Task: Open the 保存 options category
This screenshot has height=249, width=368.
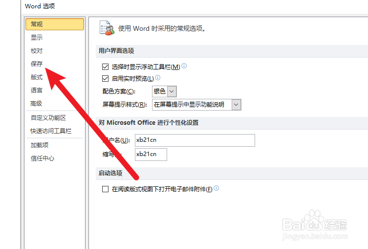Action: [x=37, y=64]
